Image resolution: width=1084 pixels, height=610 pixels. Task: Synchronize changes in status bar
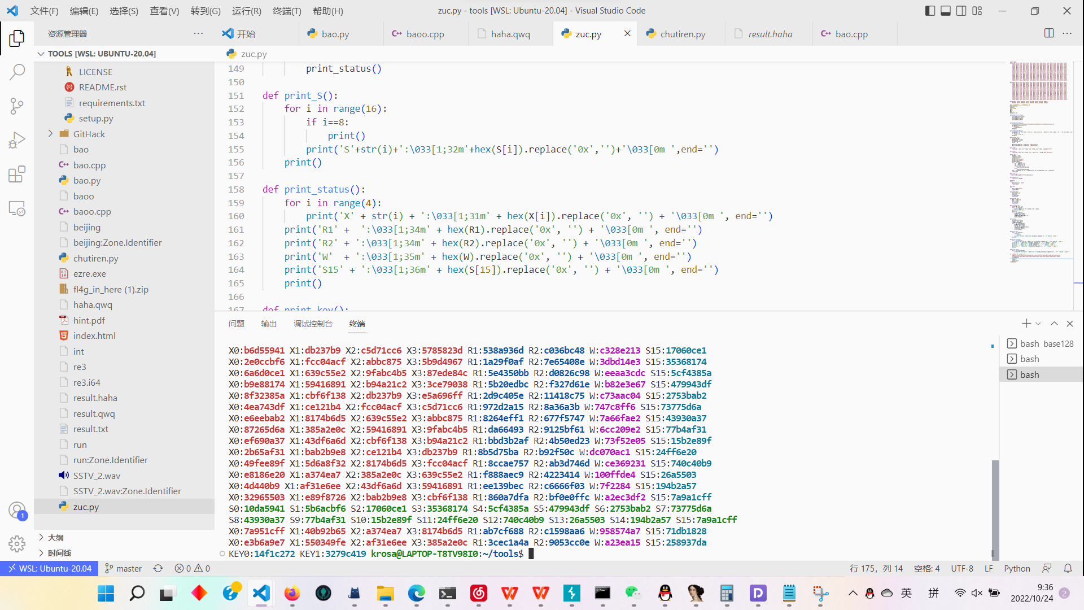point(159,568)
